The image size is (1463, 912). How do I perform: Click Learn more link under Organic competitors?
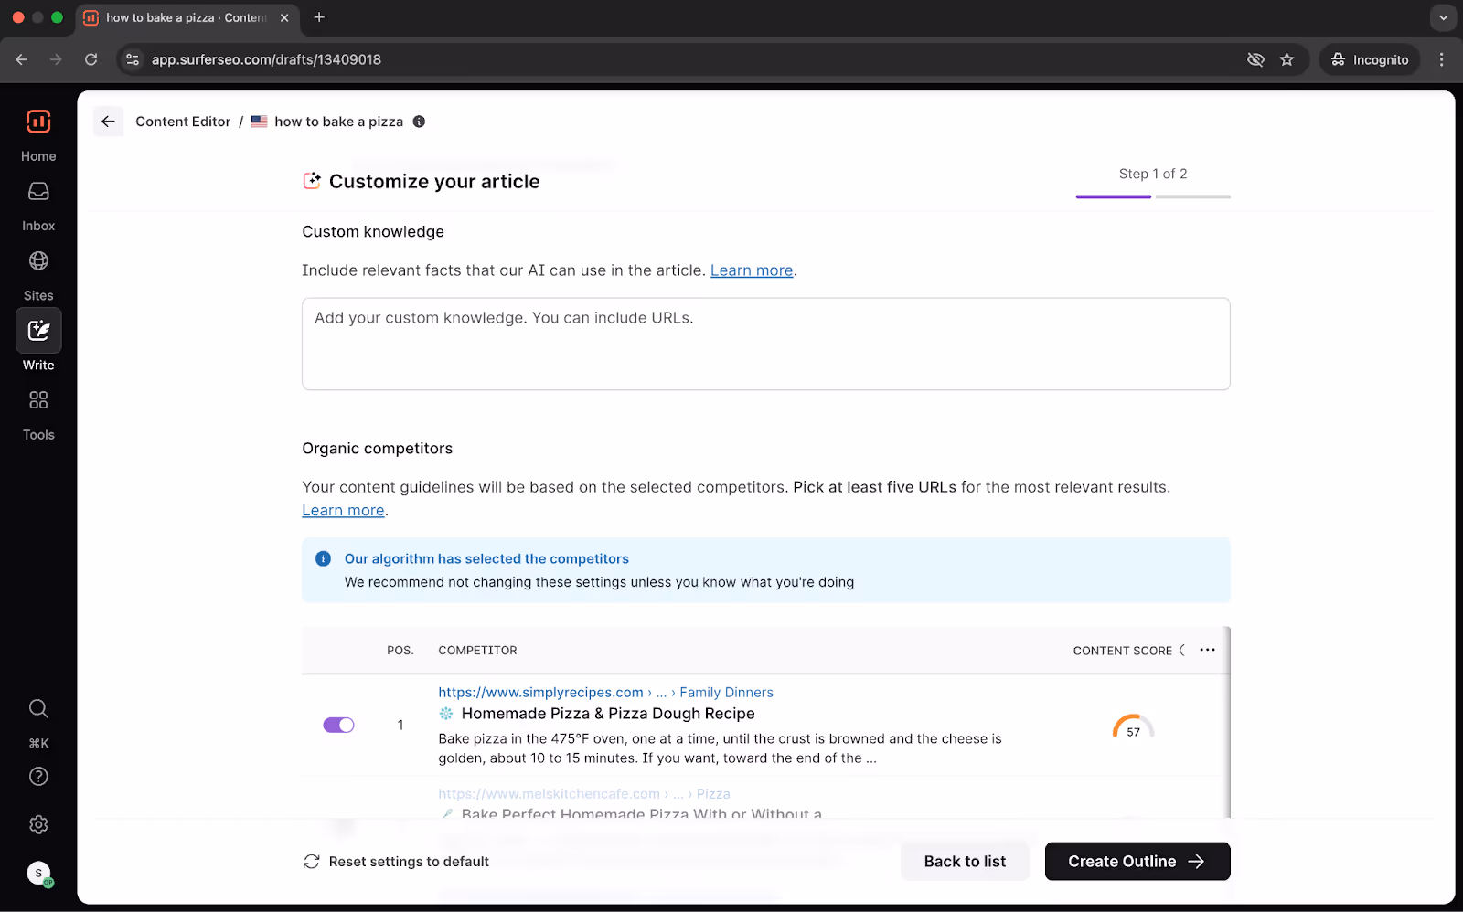343,510
